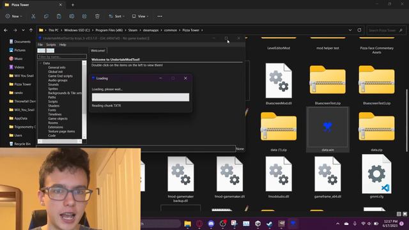This screenshot has width=409, height=230.
Task: Open File Explorer from the taskbar
Action: click(187, 224)
